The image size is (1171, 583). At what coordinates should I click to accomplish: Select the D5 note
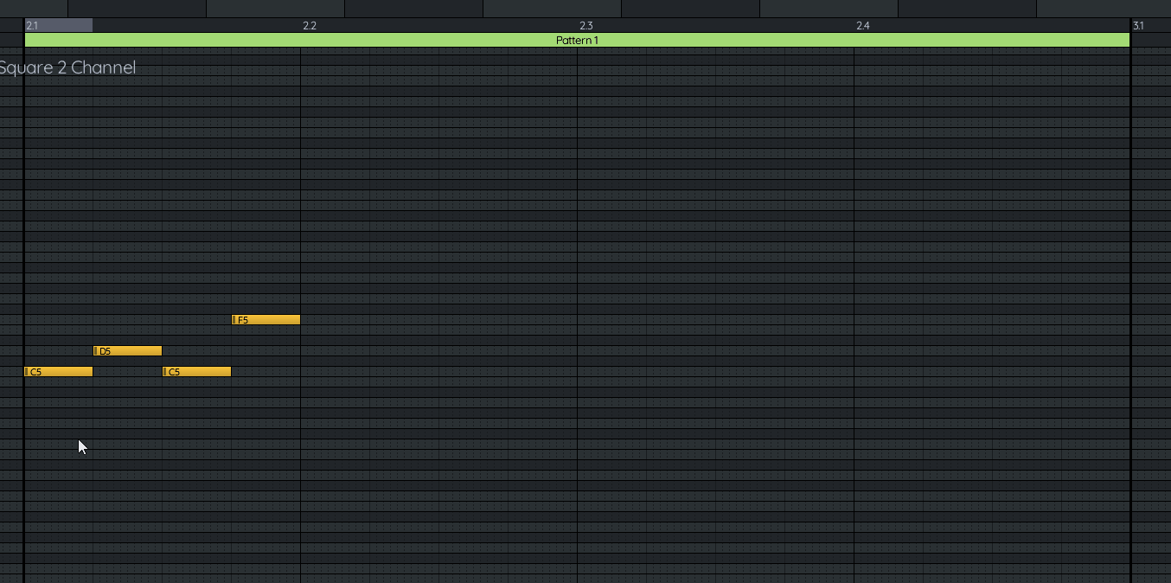[128, 351]
